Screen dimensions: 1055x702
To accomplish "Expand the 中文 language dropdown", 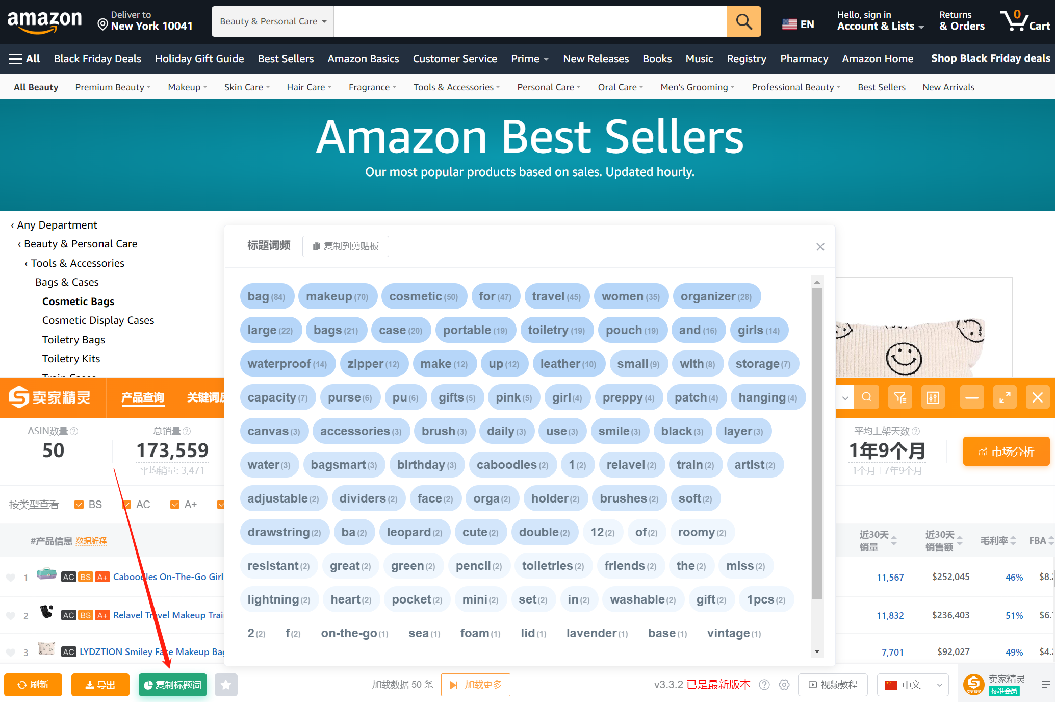I will point(913,685).
